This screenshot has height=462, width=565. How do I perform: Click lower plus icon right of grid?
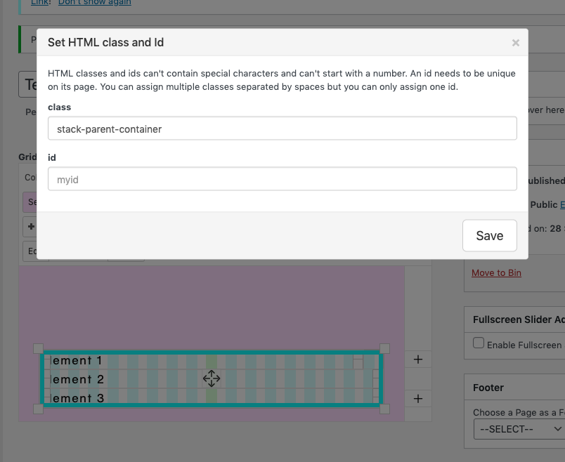pyautogui.click(x=417, y=399)
